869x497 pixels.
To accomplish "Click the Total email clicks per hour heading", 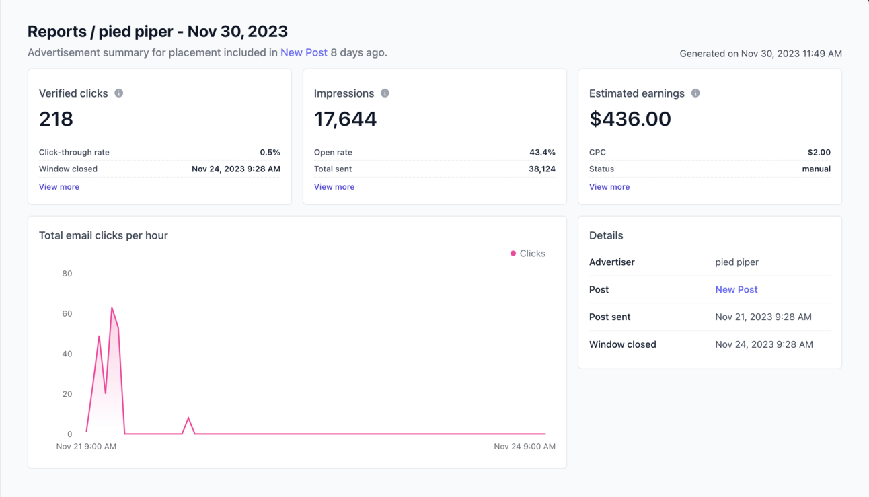I will coord(104,235).
